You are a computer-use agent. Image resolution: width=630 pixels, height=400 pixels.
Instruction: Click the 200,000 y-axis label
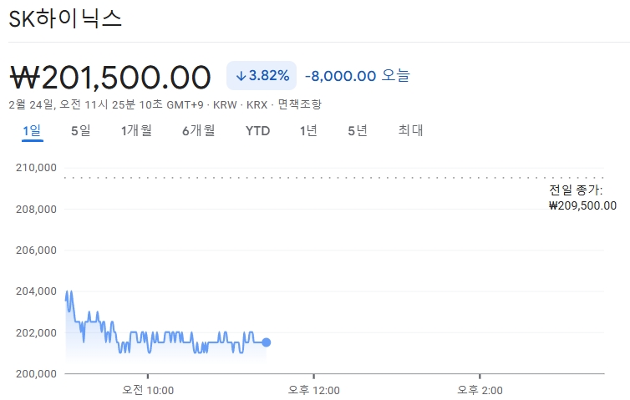coord(36,374)
